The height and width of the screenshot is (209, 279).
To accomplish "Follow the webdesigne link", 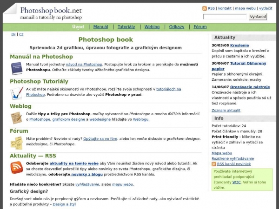I will (x=100, y=119).
